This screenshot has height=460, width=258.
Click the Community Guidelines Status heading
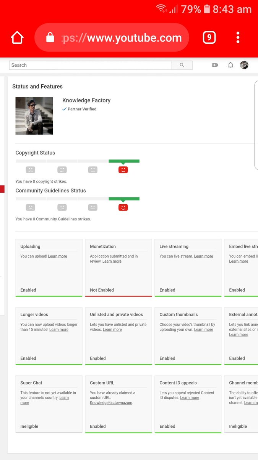pos(50,191)
